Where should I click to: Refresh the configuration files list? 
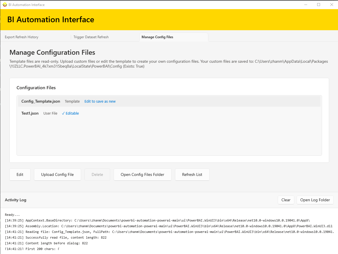[x=192, y=174]
